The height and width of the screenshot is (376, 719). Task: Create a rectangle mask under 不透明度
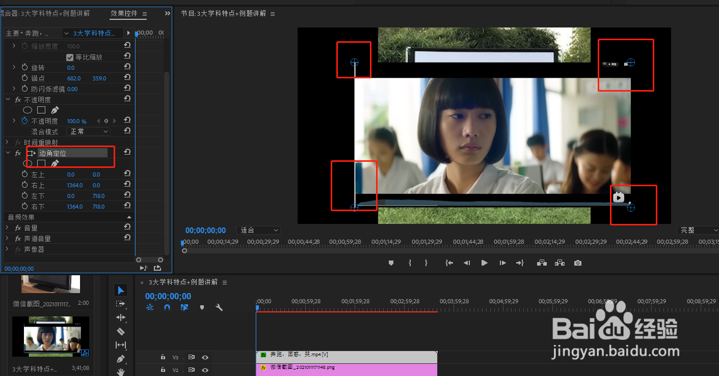click(41, 110)
